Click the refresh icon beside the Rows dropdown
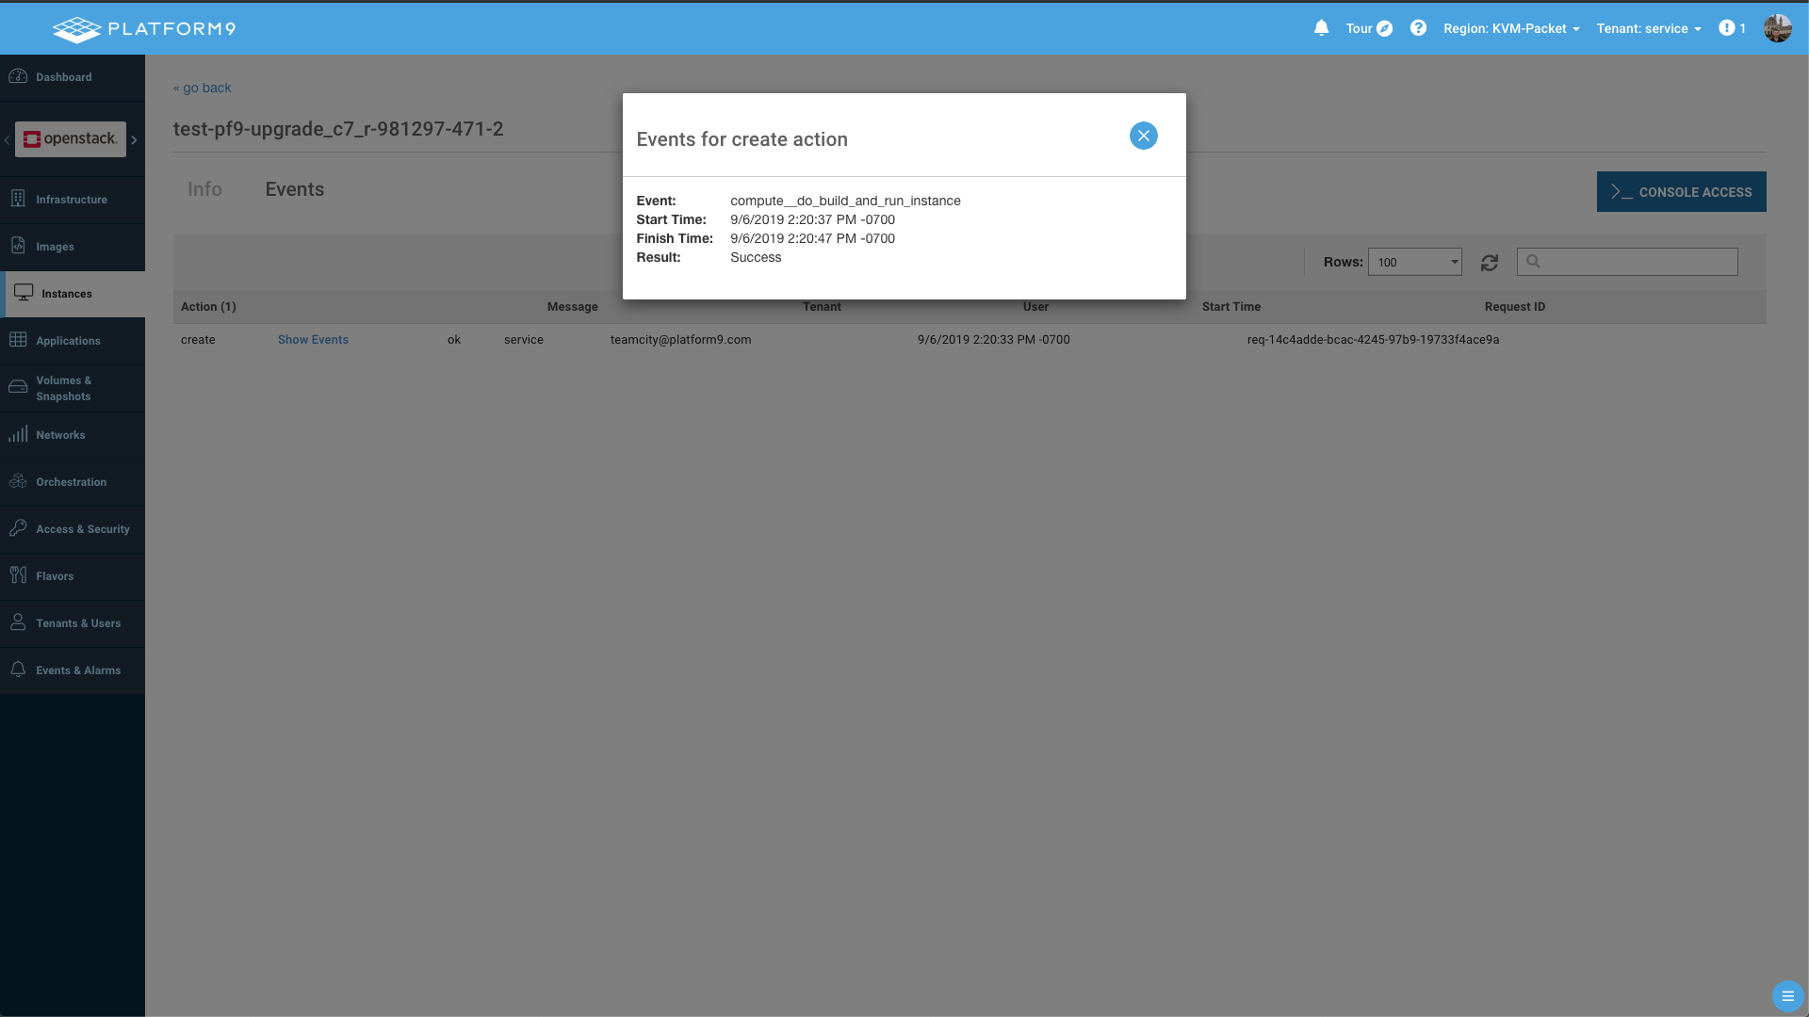Viewport: 1809px width, 1017px height. [1489, 263]
